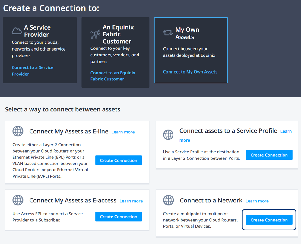Click globe icon beside Connect assets to a Service Profile
This screenshot has width=301, height=244.
[168, 135]
